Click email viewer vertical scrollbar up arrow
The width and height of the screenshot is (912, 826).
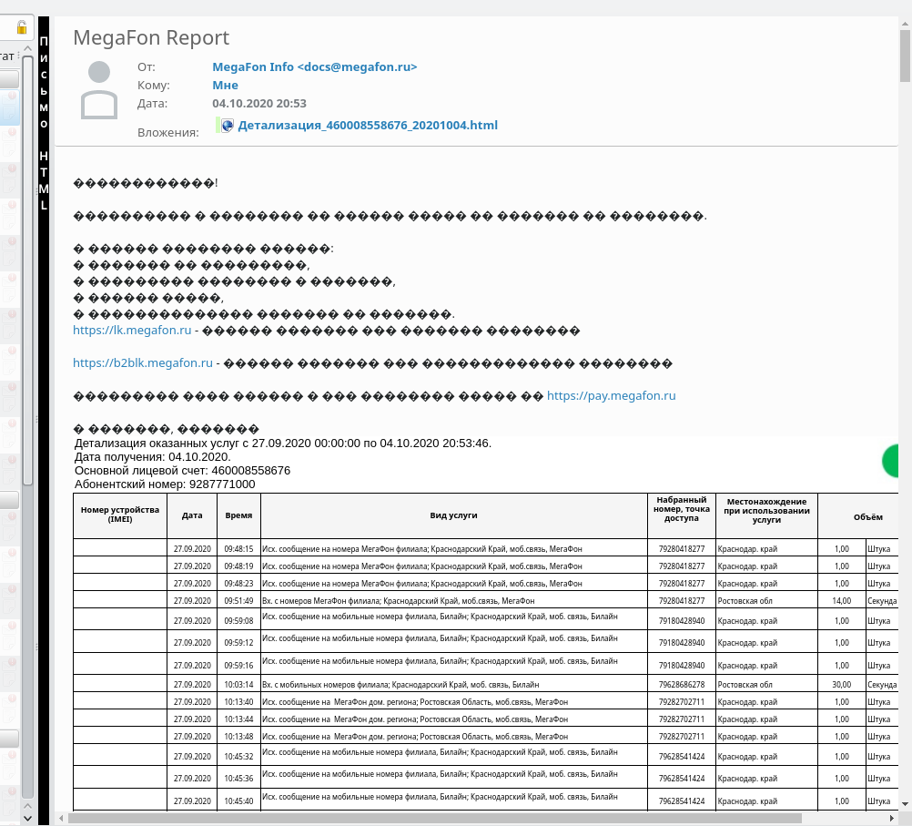point(905,24)
